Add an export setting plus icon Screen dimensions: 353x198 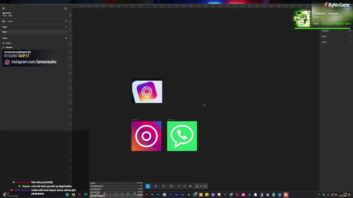tap(350, 42)
